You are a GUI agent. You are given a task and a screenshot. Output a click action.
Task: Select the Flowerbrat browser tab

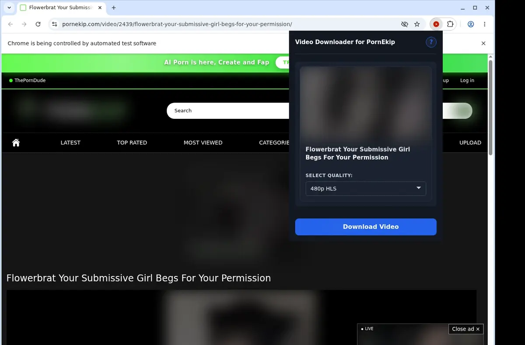click(x=61, y=8)
